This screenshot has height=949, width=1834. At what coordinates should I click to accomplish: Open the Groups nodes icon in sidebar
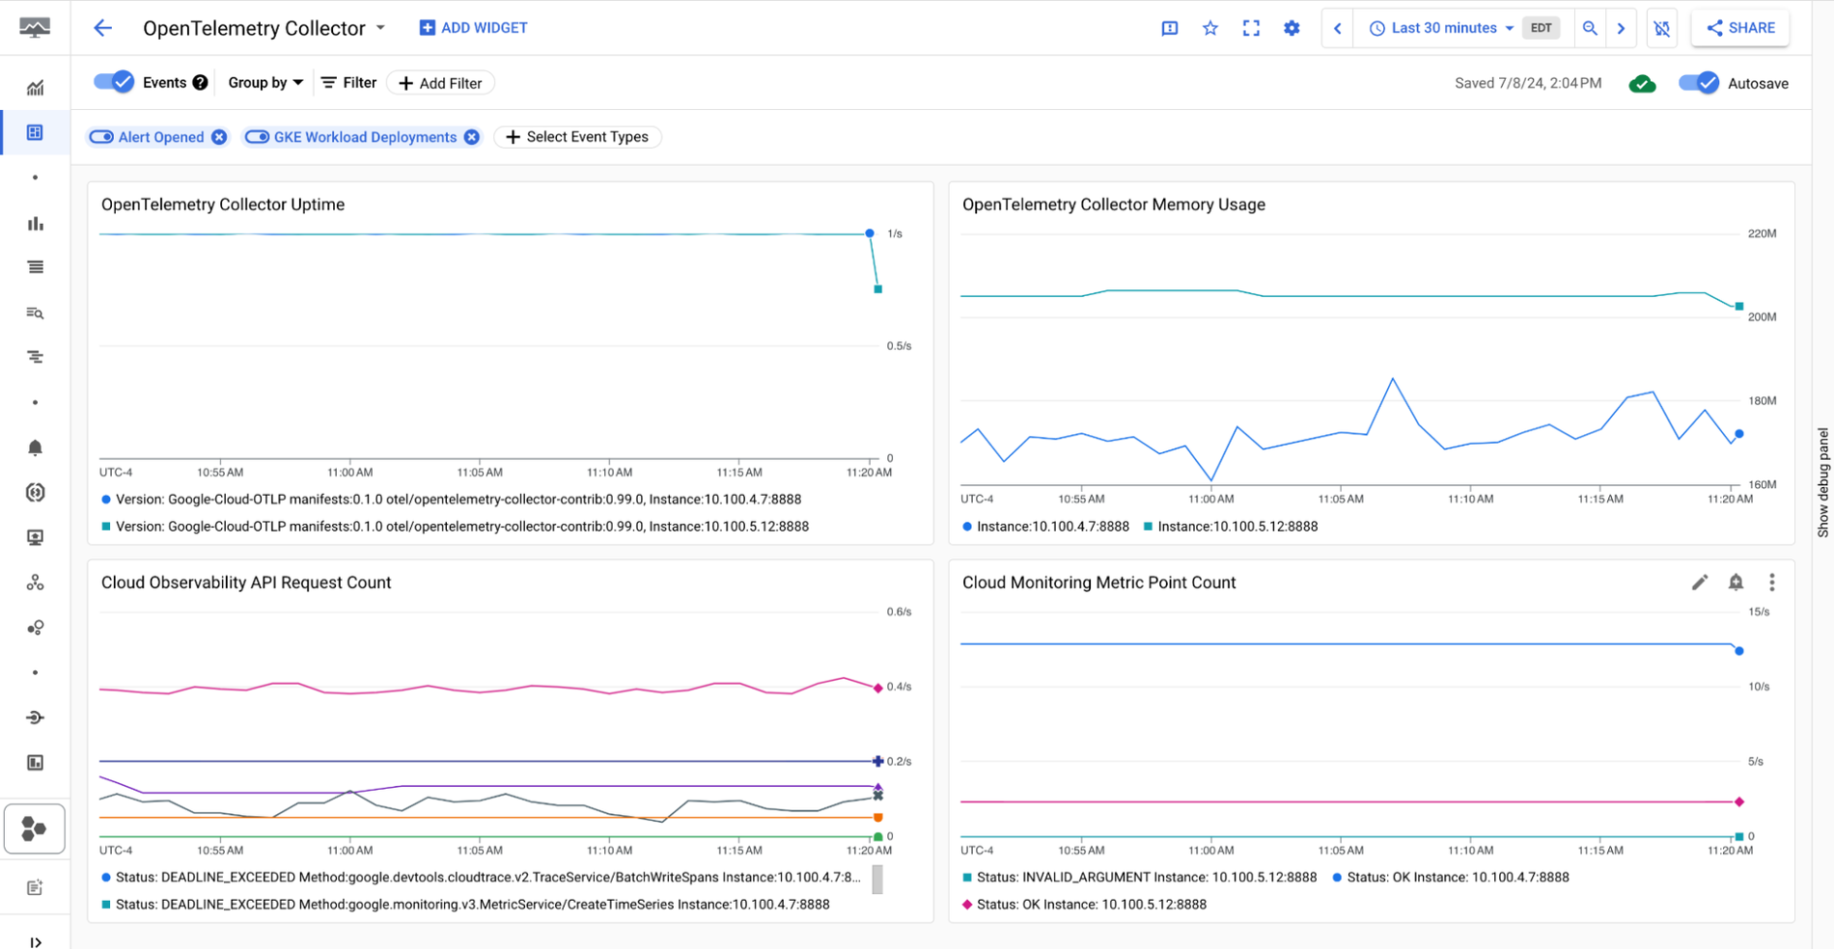tap(35, 583)
